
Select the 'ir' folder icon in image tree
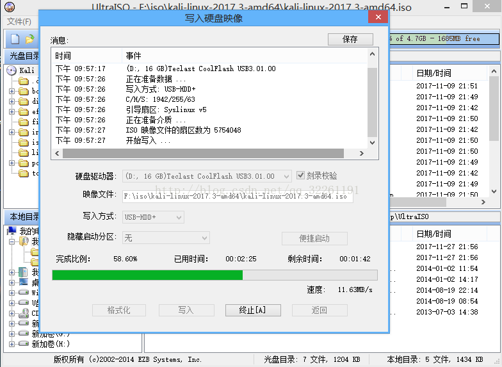[x=24, y=132]
